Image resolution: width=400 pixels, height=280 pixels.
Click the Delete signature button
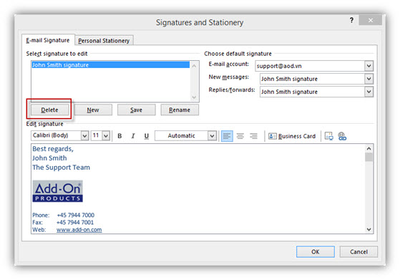49,110
